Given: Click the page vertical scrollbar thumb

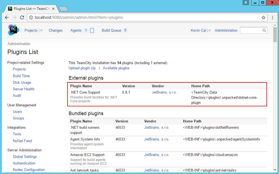Looking at the screenshot, I should click(x=275, y=35).
